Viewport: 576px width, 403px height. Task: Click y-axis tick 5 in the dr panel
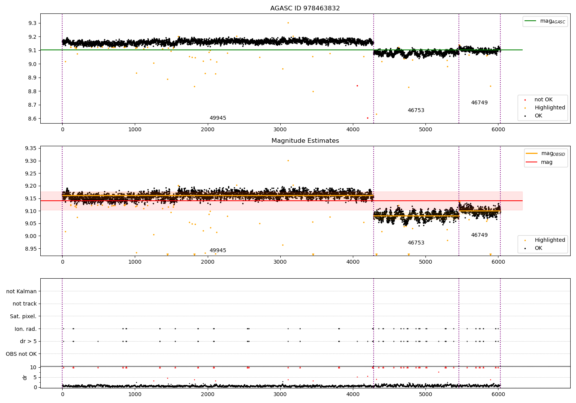pyautogui.click(x=35, y=377)
